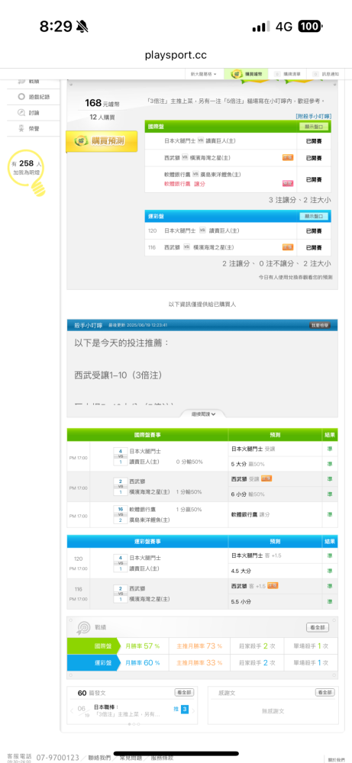The width and height of the screenshot is (352, 763).
Task: Open the 購牌清單 tab
Action: [x=288, y=74]
